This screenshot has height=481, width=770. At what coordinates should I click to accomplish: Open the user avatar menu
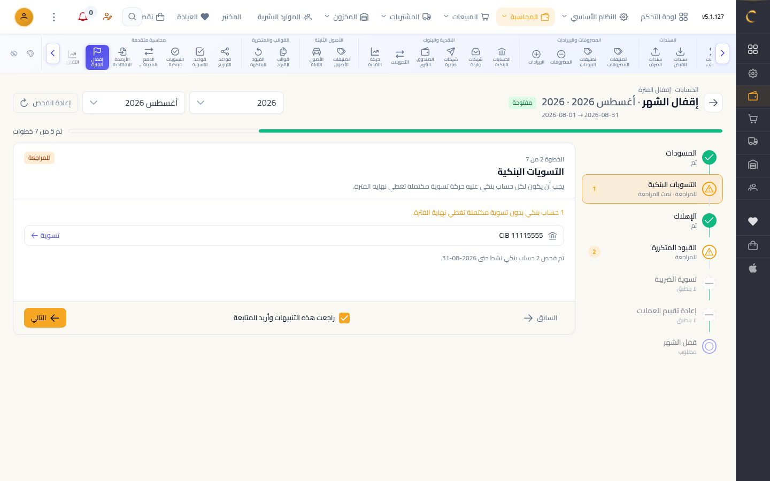24,17
